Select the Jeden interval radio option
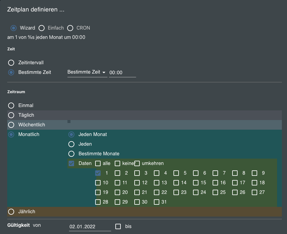 tap(71, 144)
